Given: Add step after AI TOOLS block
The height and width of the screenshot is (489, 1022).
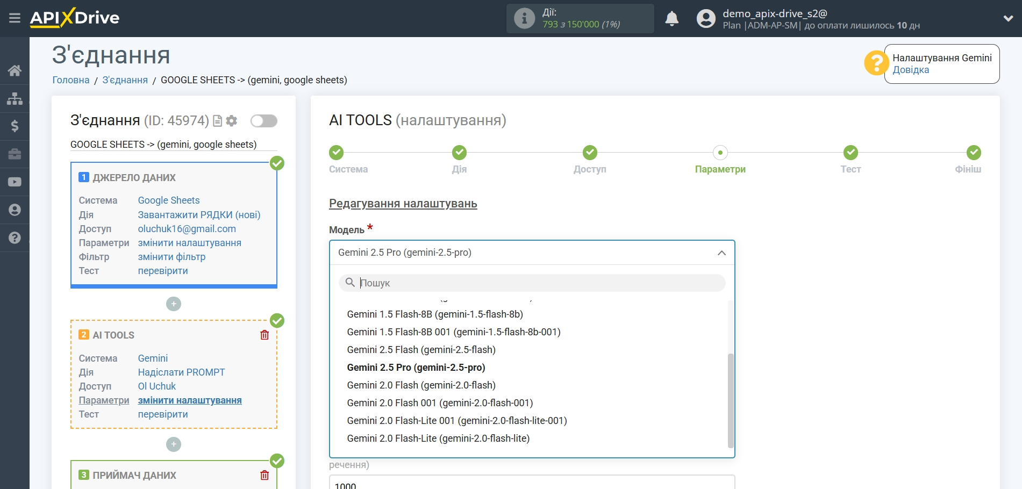Looking at the screenshot, I should click(x=174, y=444).
